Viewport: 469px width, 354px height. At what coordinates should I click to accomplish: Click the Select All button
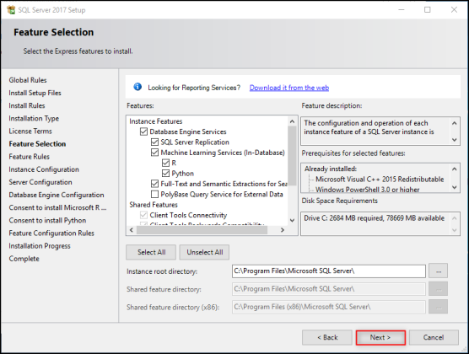[151, 252]
